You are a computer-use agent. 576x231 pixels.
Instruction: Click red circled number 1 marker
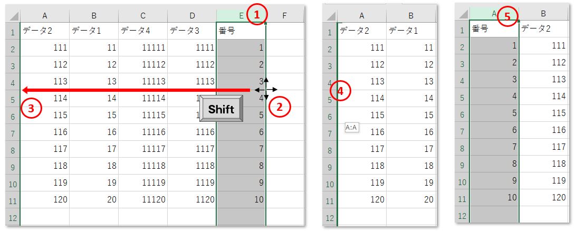click(257, 15)
